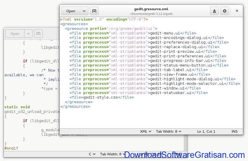Click vertical scrollbar of background window
This screenshot has width=248, height=161.
[x=185, y=143]
